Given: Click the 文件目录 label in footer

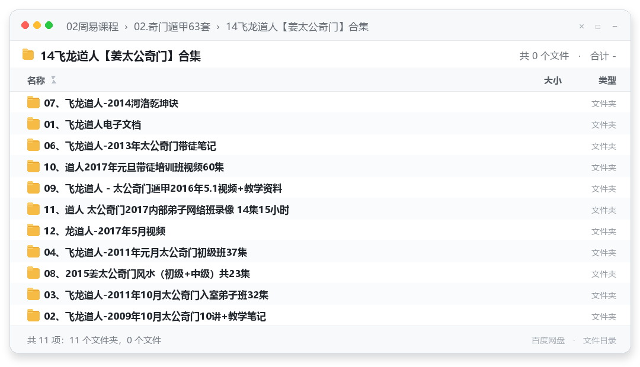Looking at the screenshot, I should click(x=600, y=340).
